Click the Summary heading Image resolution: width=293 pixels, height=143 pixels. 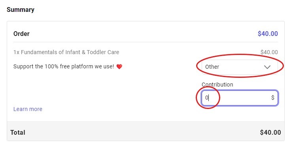(x=21, y=10)
